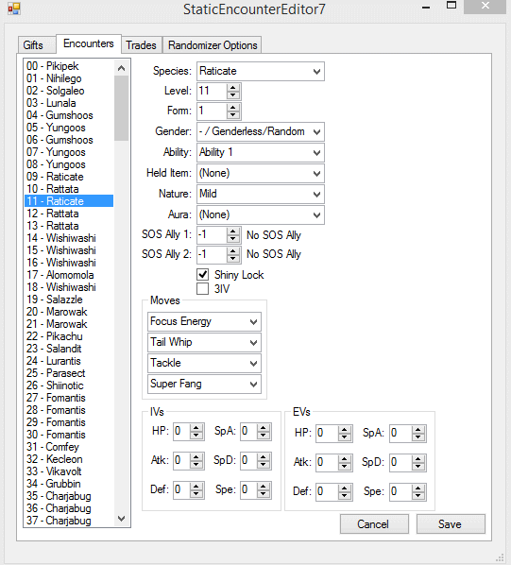Open the Species dropdown showing Raticate
This screenshot has width=511, height=565.
point(261,71)
